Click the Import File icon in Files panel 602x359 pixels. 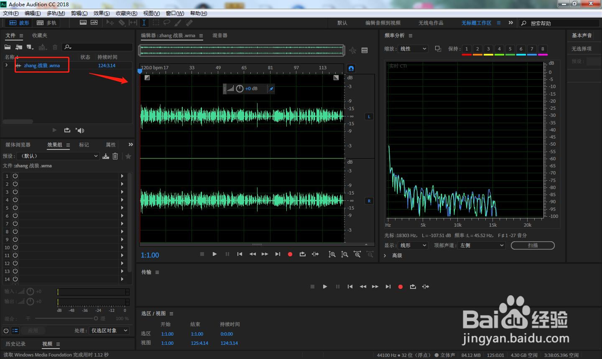[x=19, y=47]
